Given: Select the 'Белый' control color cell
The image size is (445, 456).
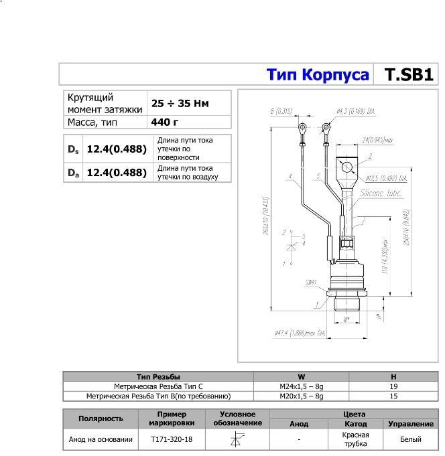Looking at the screenshot, I should click(x=411, y=439).
